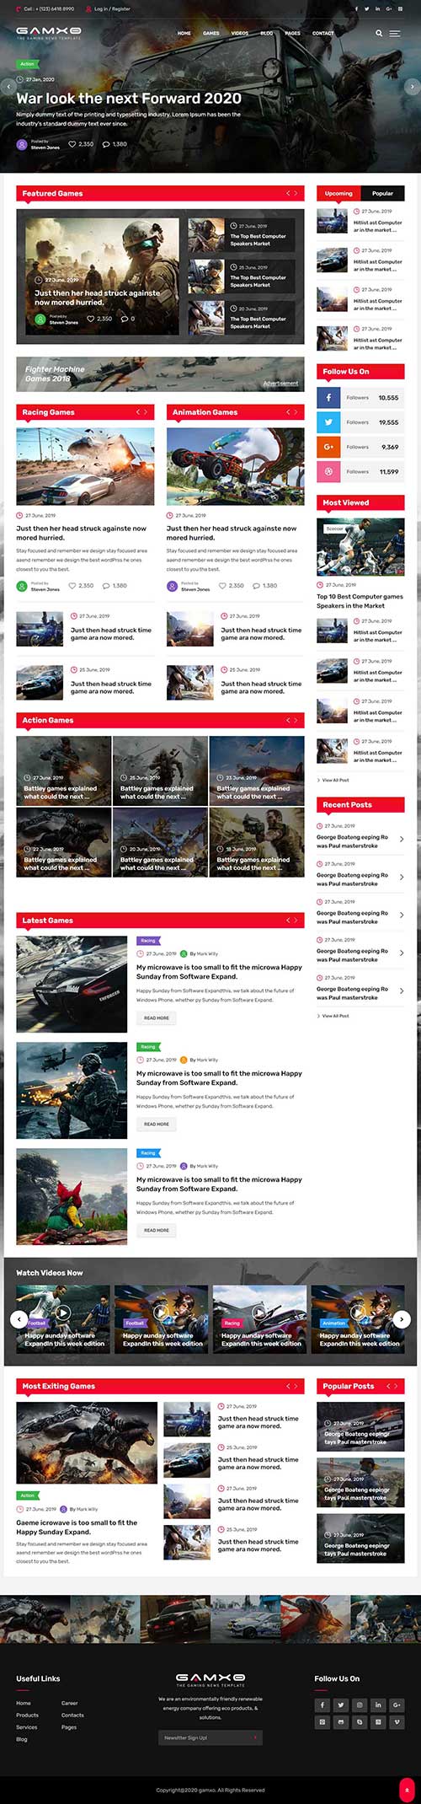The image size is (421, 1804).
Task: Switch to the Popular tab in sidebar
Action: tap(382, 193)
